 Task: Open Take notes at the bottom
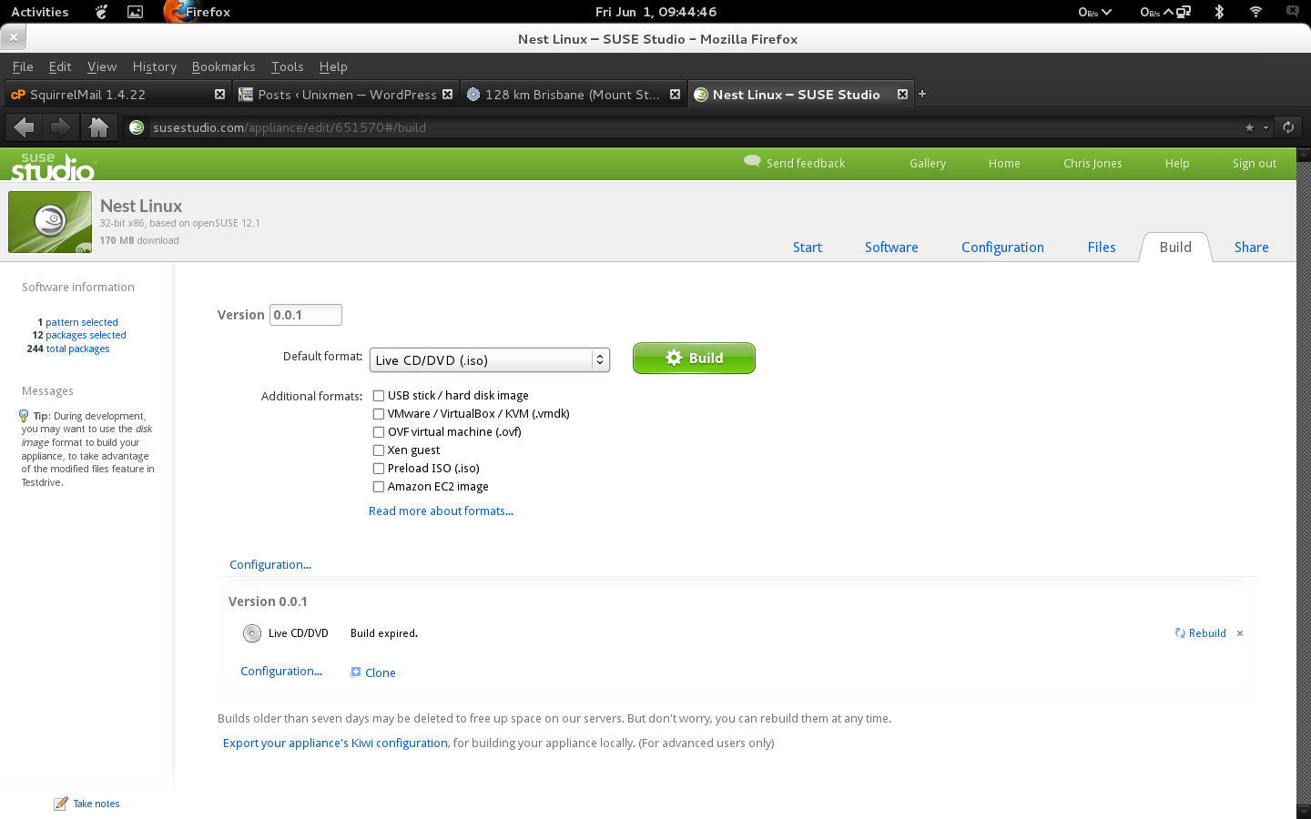pyautogui.click(x=87, y=804)
